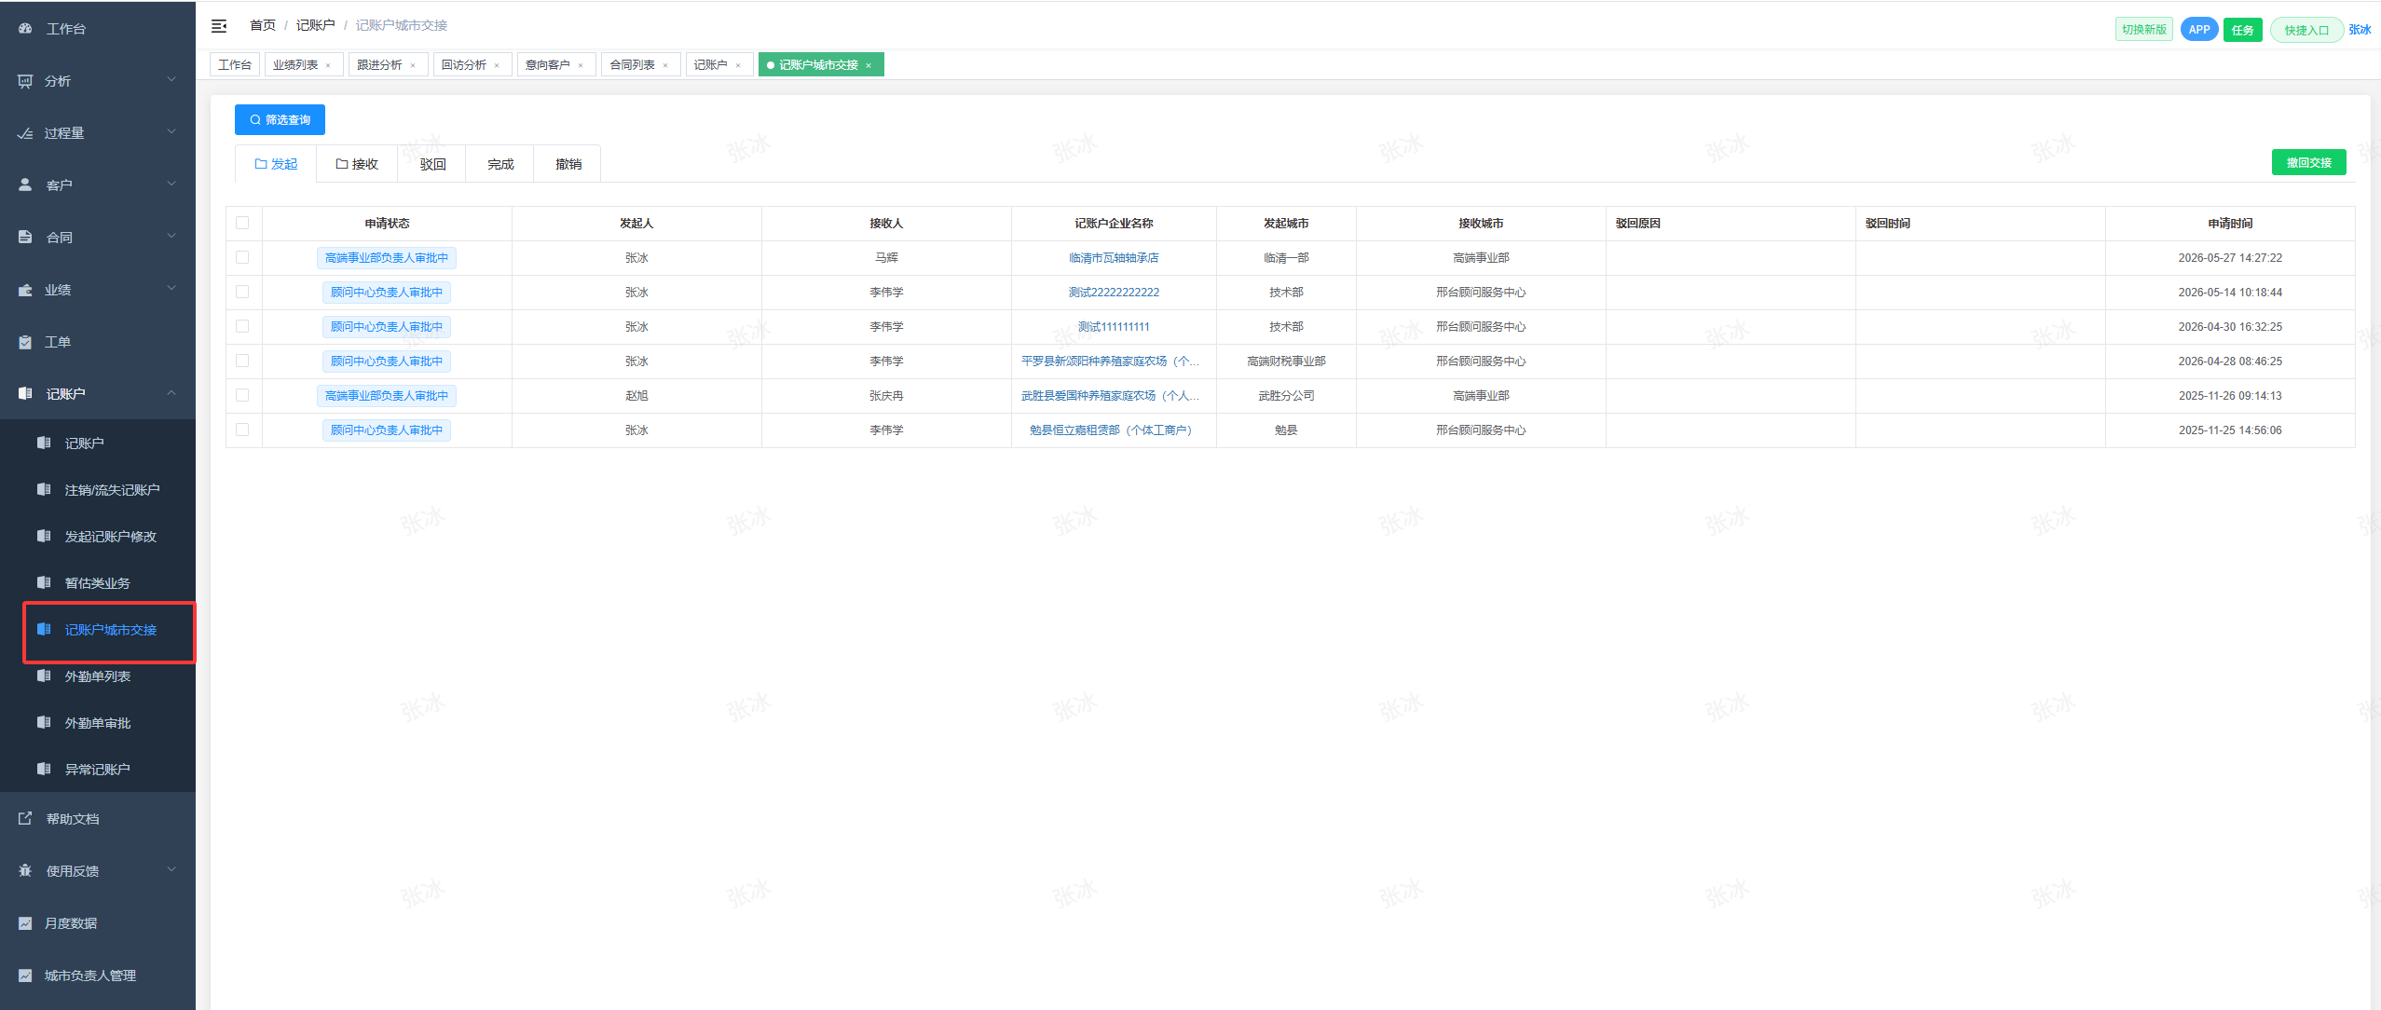
Task: Open user menu 张冰 at top right
Action: pyautogui.click(x=2360, y=30)
